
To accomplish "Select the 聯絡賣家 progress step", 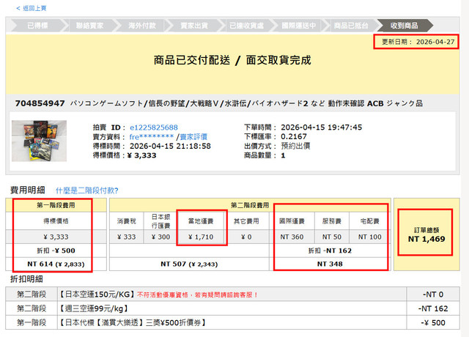I will [89, 26].
